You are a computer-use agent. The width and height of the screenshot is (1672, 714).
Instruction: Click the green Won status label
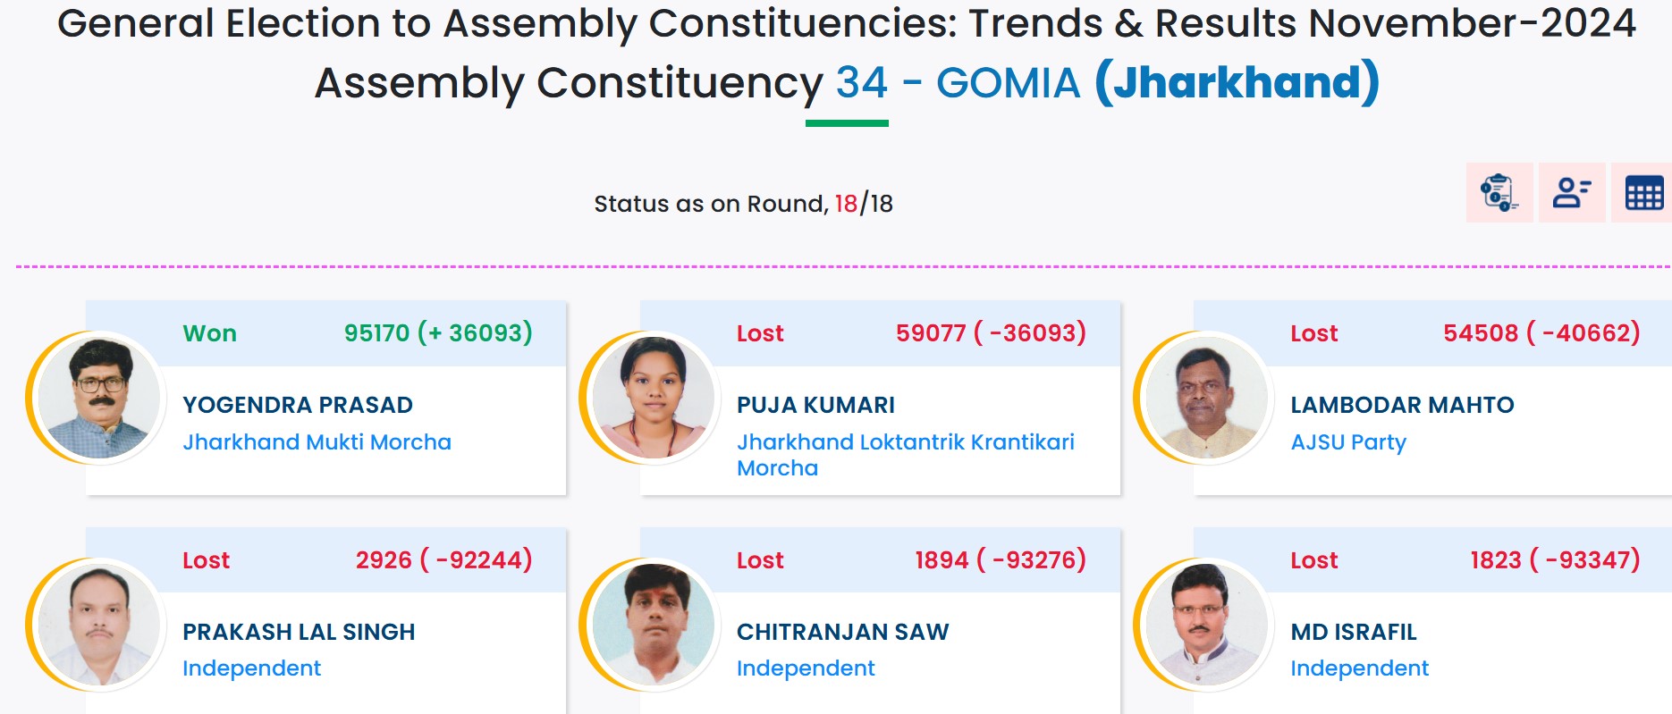pos(209,333)
